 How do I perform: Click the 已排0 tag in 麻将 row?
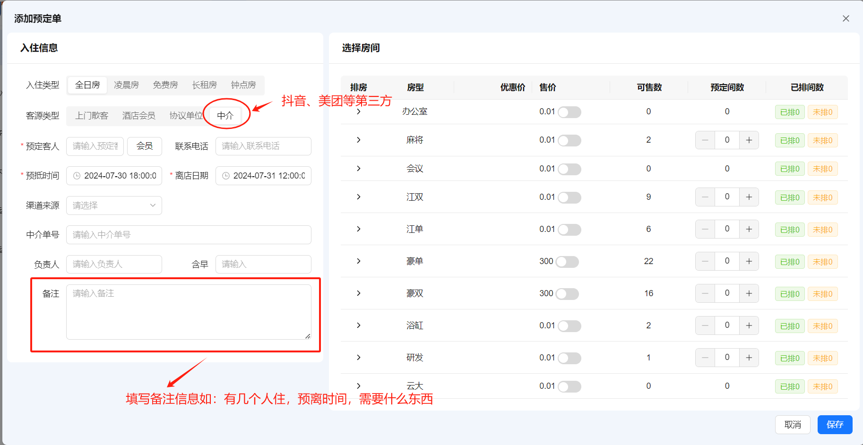(789, 141)
